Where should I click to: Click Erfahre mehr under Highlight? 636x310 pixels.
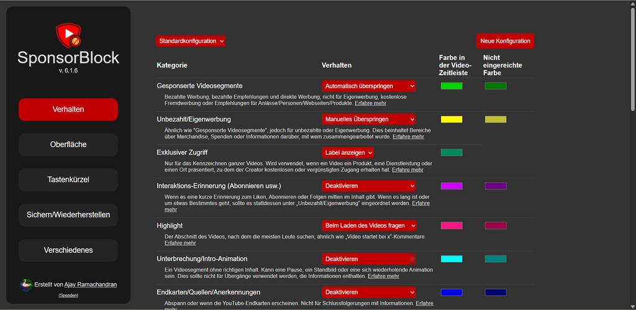[x=180, y=243]
